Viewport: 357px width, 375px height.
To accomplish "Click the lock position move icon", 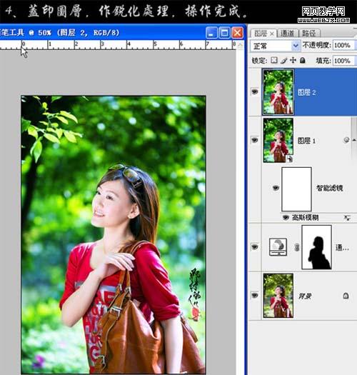I will pyautogui.click(x=293, y=60).
